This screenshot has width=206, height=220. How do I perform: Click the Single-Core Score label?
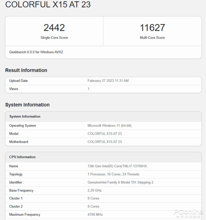pyautogui.click(x=54, y=38)
